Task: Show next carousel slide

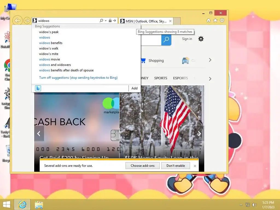Action: pyautogui.click(x=199, y=133)
